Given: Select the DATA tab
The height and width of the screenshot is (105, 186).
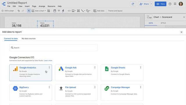Looking at the screenshot, I should click(x=151, y=23).
